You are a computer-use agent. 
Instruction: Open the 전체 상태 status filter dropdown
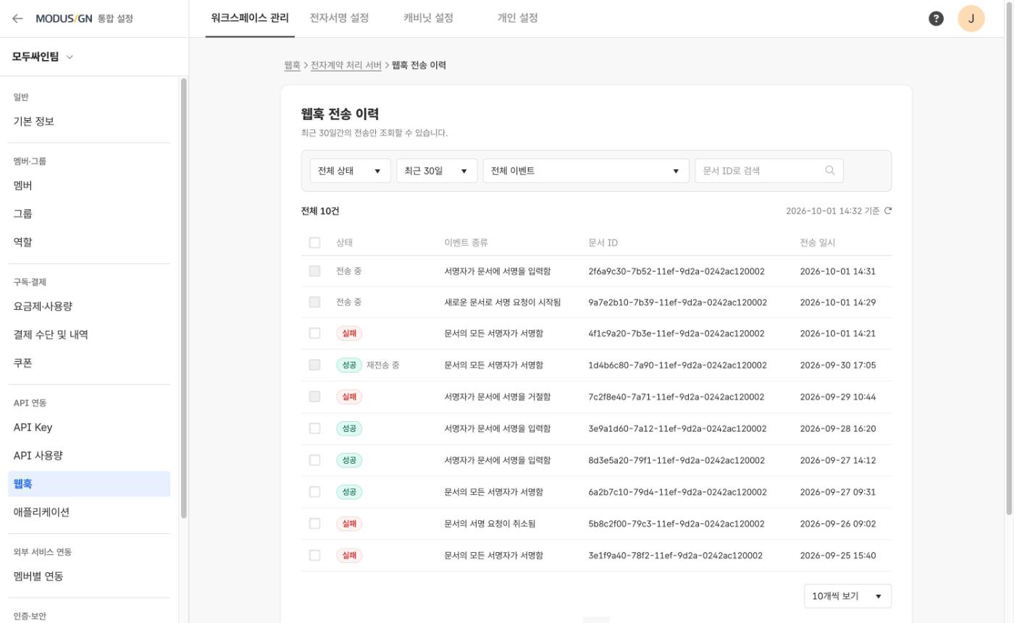(350, 171)
